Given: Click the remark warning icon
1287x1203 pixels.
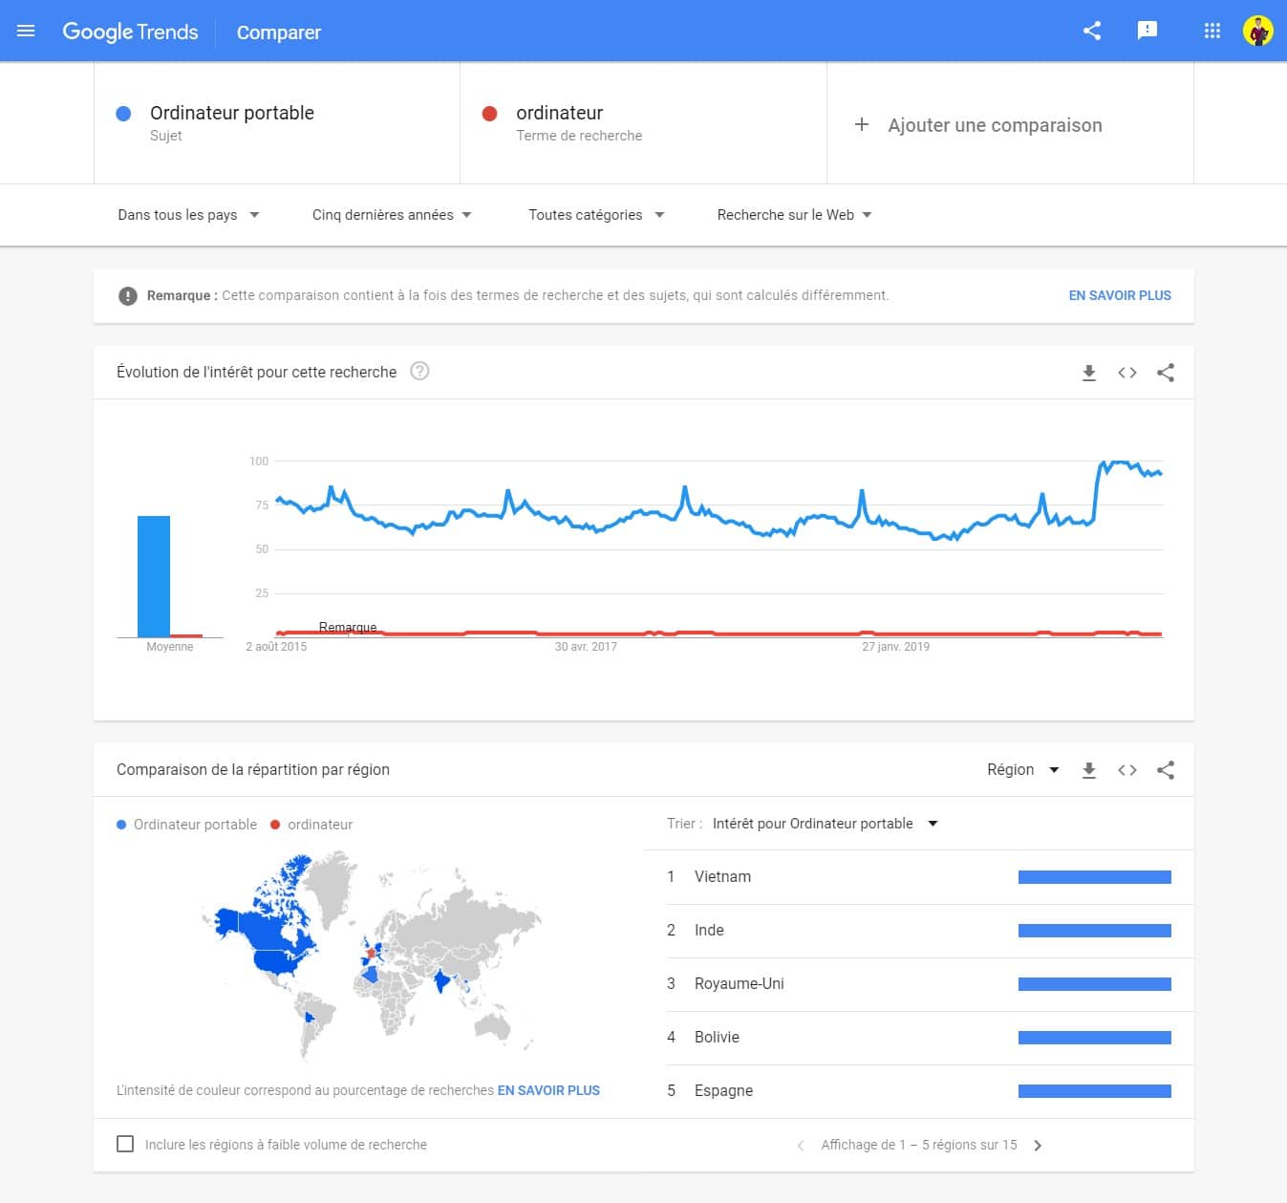Looking at the screenshot, I should 127,296.
